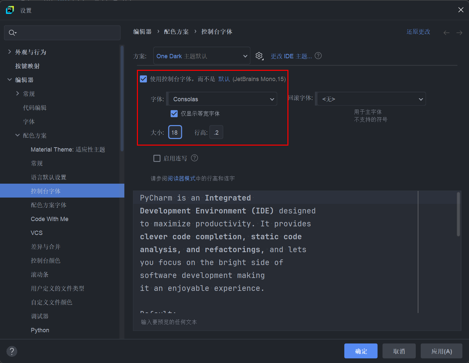Click the PyCharm logo icon
Screen dimensions: 469x363
point(10,10)
